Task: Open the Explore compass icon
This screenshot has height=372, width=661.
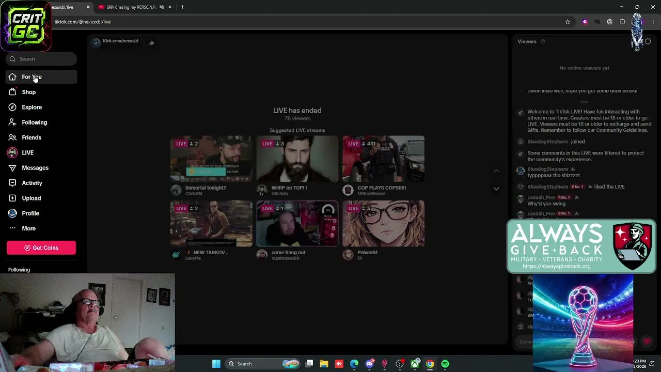Action: coord(12,107)
